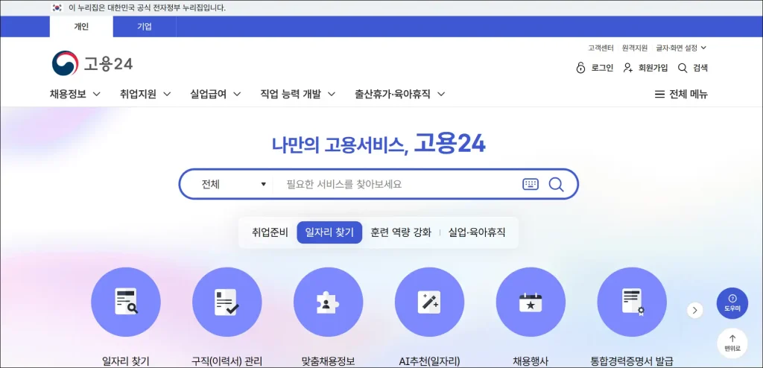Click the official e-government site notice text
The image size is (763, 368).
tap(147, 7)
